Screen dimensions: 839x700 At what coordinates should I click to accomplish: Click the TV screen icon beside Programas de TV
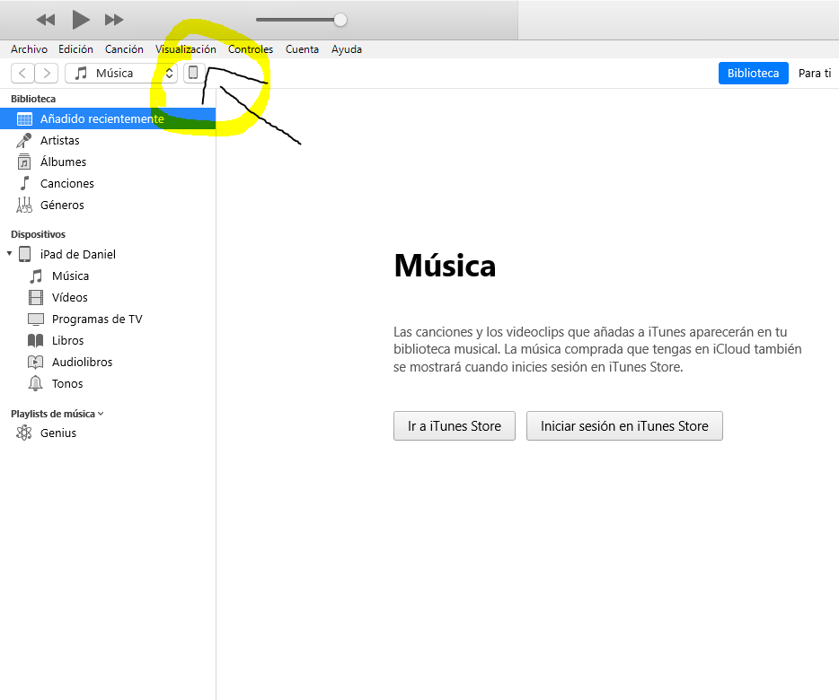point(36,319)
